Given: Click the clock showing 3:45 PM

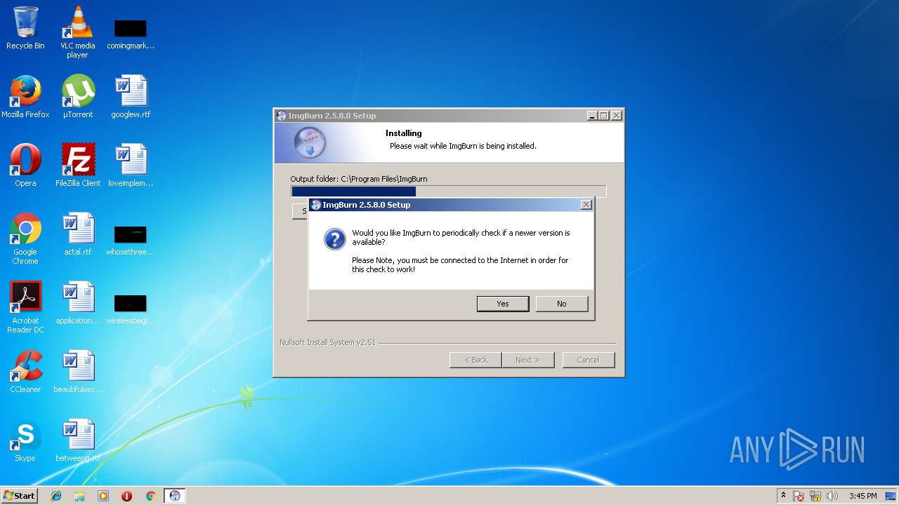Looking at the screenshot, I should (x=862, y=496).
